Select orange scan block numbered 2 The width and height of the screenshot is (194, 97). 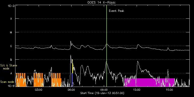[56, 80]
